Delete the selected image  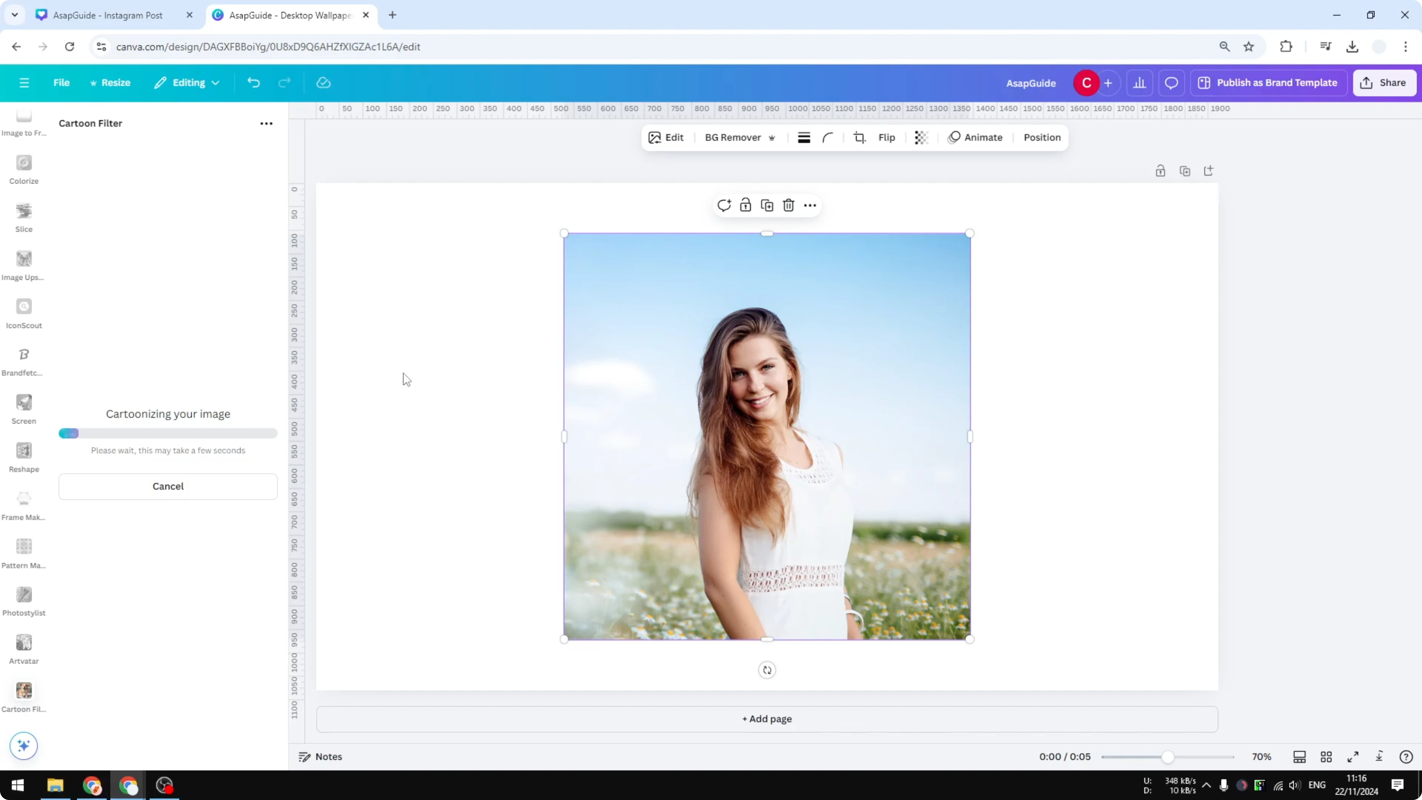pyautogui.click(x=788, y=205)
